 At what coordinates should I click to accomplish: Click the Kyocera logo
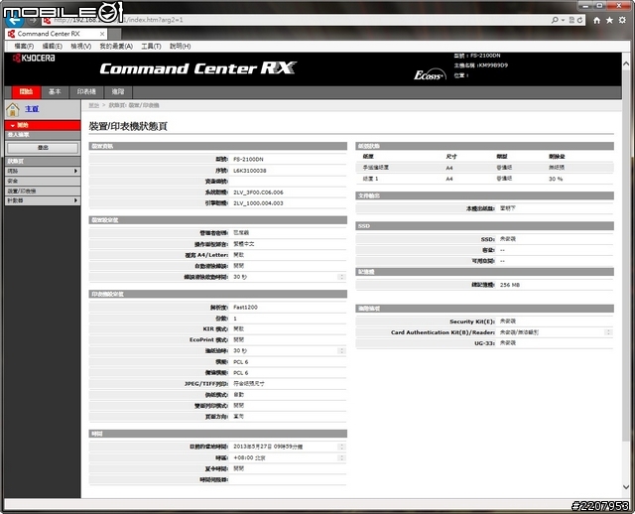[x=34, y=59]
